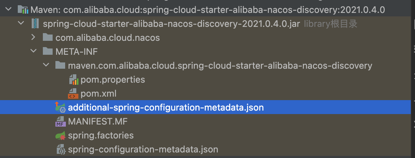Viewport: 415px width, 158px height.
Task: Click the META-INF folder icon
Action: pyautogui.click(x=47, y=52)
